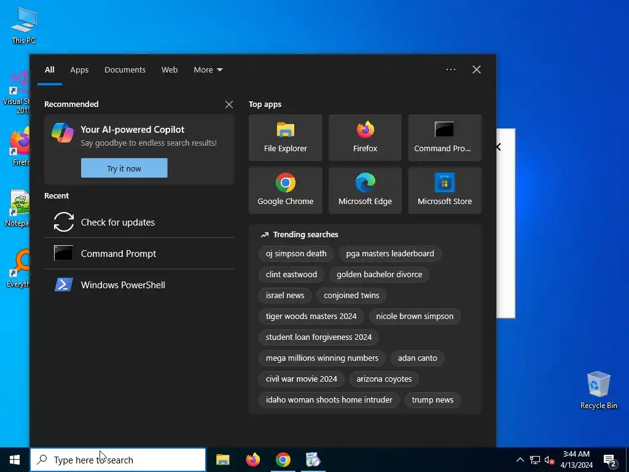Open Microsoft Store from Top apps

coord(445,191)
